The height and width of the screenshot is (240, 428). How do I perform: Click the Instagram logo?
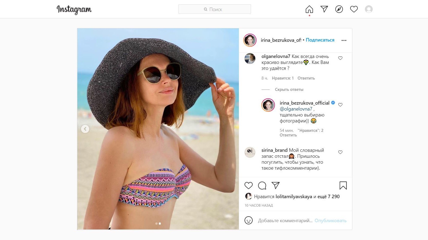click(x=74, y=10)
